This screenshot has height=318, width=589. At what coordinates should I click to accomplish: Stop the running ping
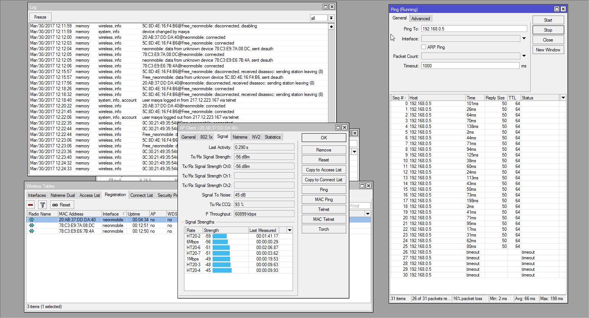click(548, 30)
